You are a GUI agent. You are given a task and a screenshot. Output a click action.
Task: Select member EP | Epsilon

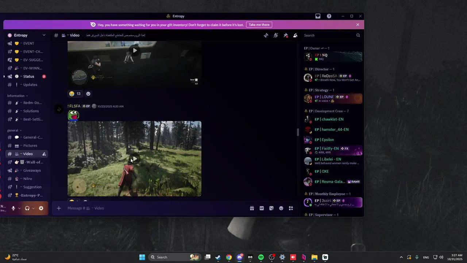click(333, 140)
